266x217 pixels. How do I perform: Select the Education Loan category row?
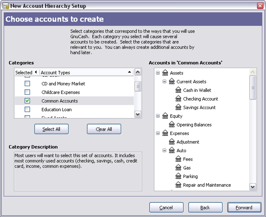pos(74,109)
